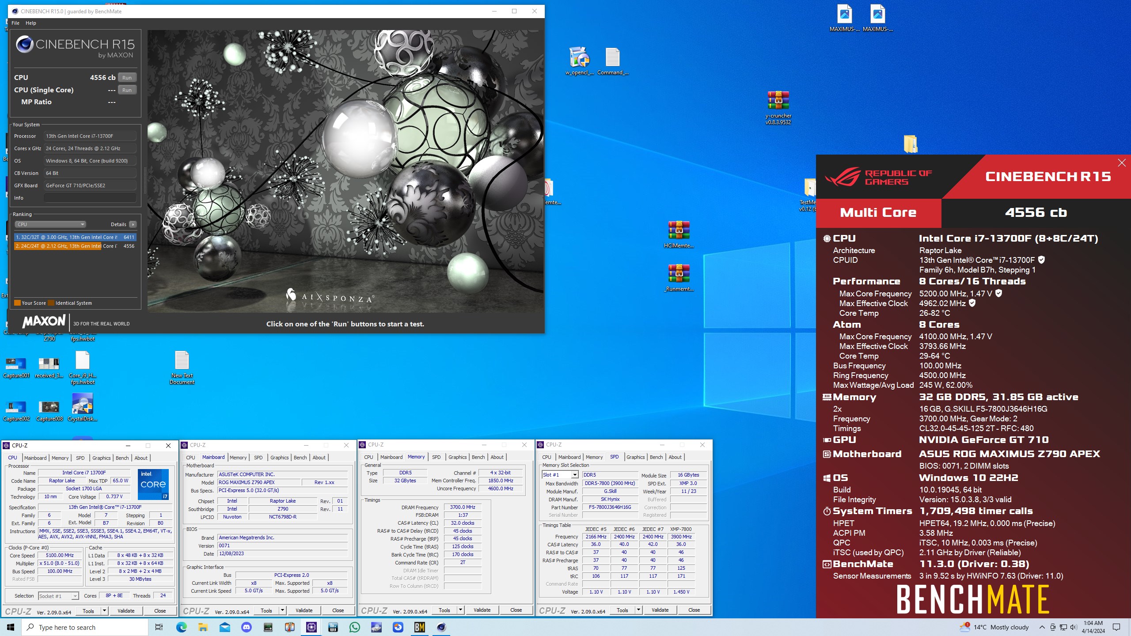1131x636 pixels.
Task: Click Validate in first CPU-Z window
Action: (x=126, y=611)
